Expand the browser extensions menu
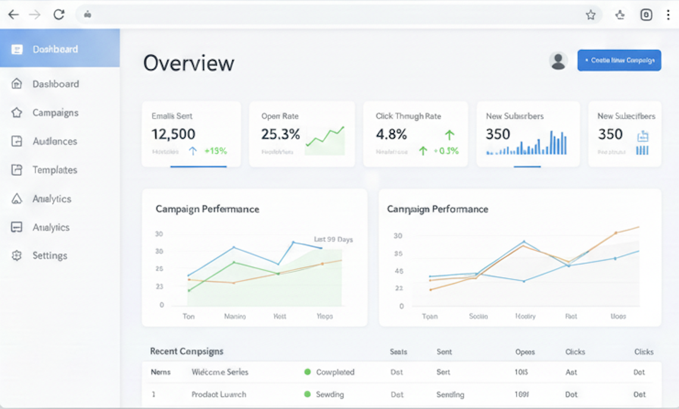Viewport: 679px width, 409px height. tap(619, 14)
